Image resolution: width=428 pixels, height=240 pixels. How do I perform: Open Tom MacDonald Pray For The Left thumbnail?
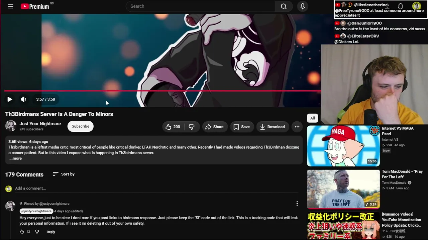point(343,189)
